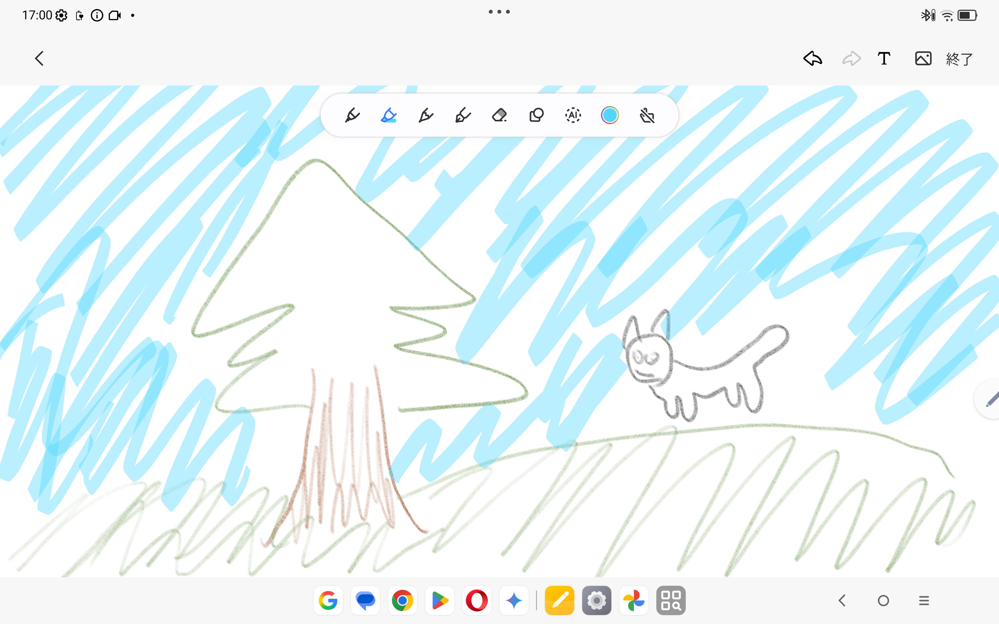Open the shapes tool
999x624 pixels.
tap(536, 115)
